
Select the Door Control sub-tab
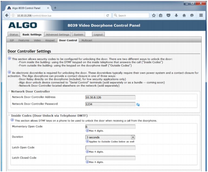tap(68, 40)
